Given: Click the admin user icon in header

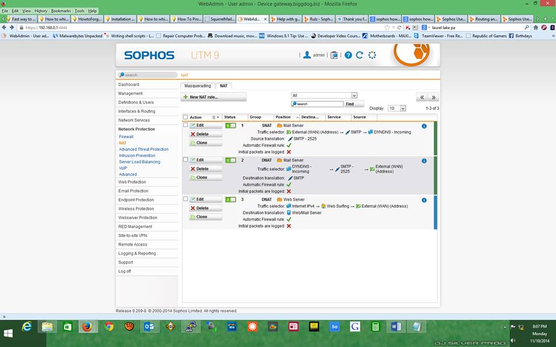Looking at the screenshot, I should 307,55.
